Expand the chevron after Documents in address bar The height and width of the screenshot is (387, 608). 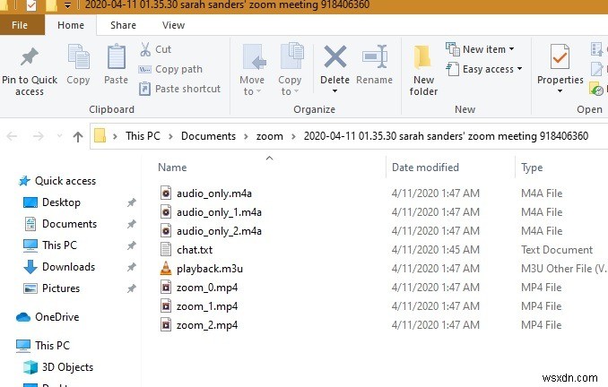point(247,136)
